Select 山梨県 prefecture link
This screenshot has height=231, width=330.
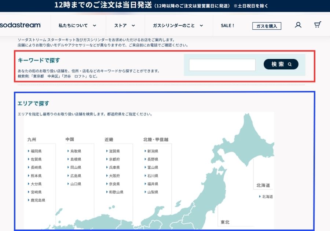(153, 192)
